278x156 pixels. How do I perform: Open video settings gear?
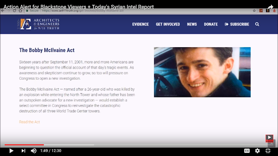(257, 151)
